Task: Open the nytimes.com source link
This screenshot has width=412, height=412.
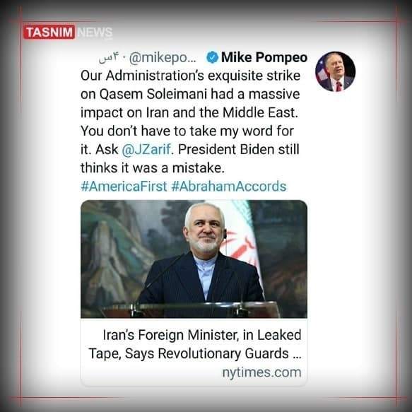Action: [261, 372]
